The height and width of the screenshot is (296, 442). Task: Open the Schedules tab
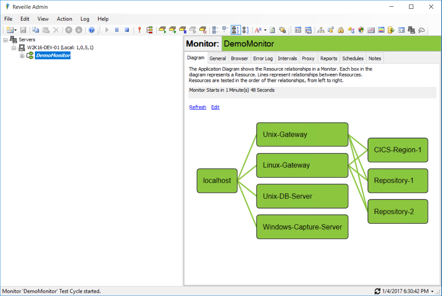(x=353, y=58)
